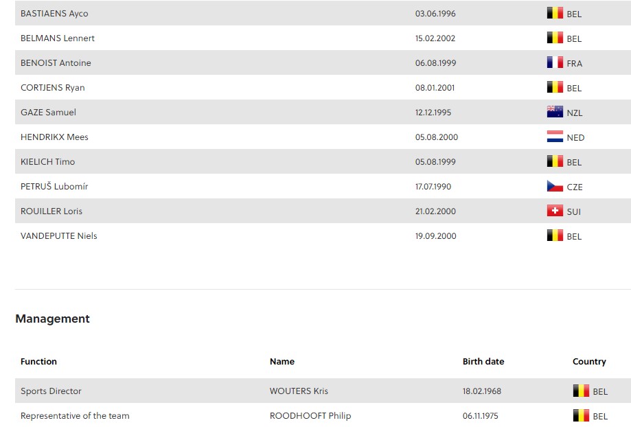Click the Country column header
This screenshot has height=427, width=631.
[x=589, y=361]
